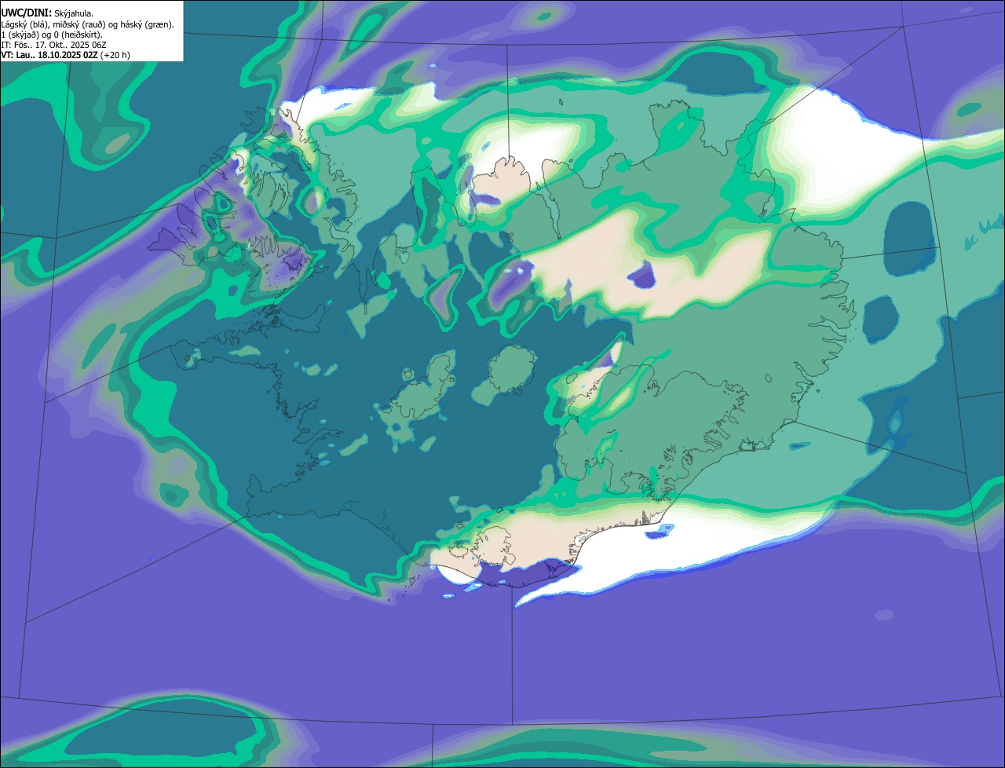1005x768 pixels.
Task: Click the UWC/DINI Skýjahula title text
Action: pyautogui.click(x=48, y=13)
